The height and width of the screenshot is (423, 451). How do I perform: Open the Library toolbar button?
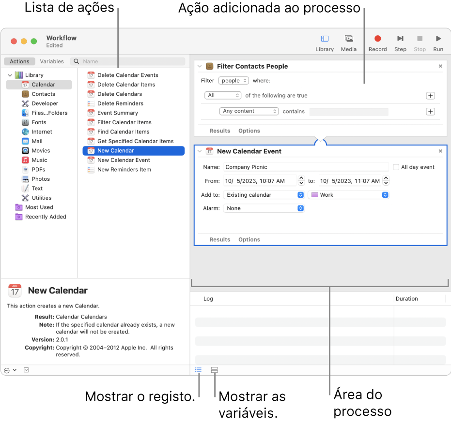coord(325,43)
